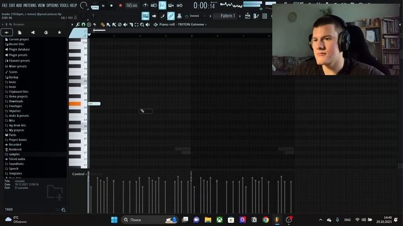403x226 pixels.
Task: Open Google Chrome from taskbar
Action: 266,220
